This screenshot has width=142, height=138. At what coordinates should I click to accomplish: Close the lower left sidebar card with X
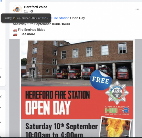(1, 97)
